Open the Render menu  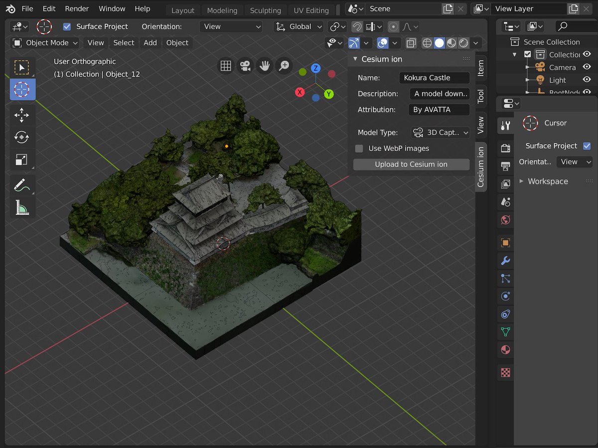pos(77,8)
